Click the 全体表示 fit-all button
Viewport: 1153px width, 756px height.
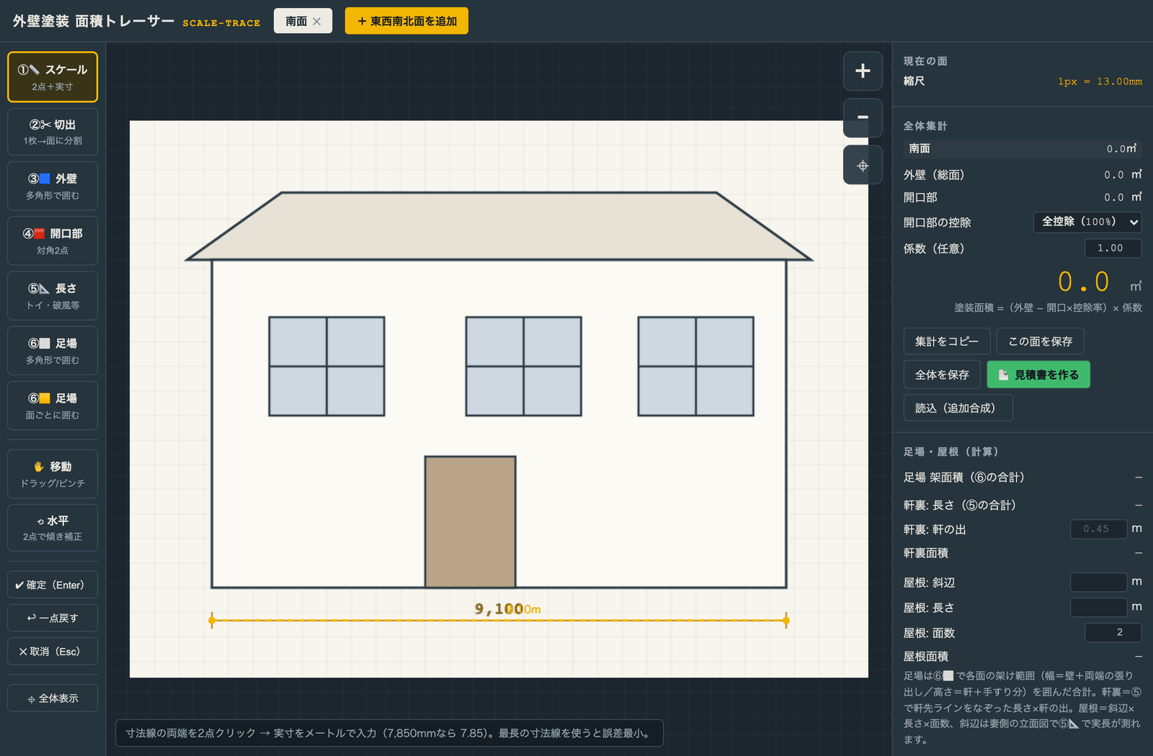(x=53, y=698)
